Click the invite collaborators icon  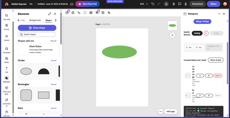click(x=166, y=4)
